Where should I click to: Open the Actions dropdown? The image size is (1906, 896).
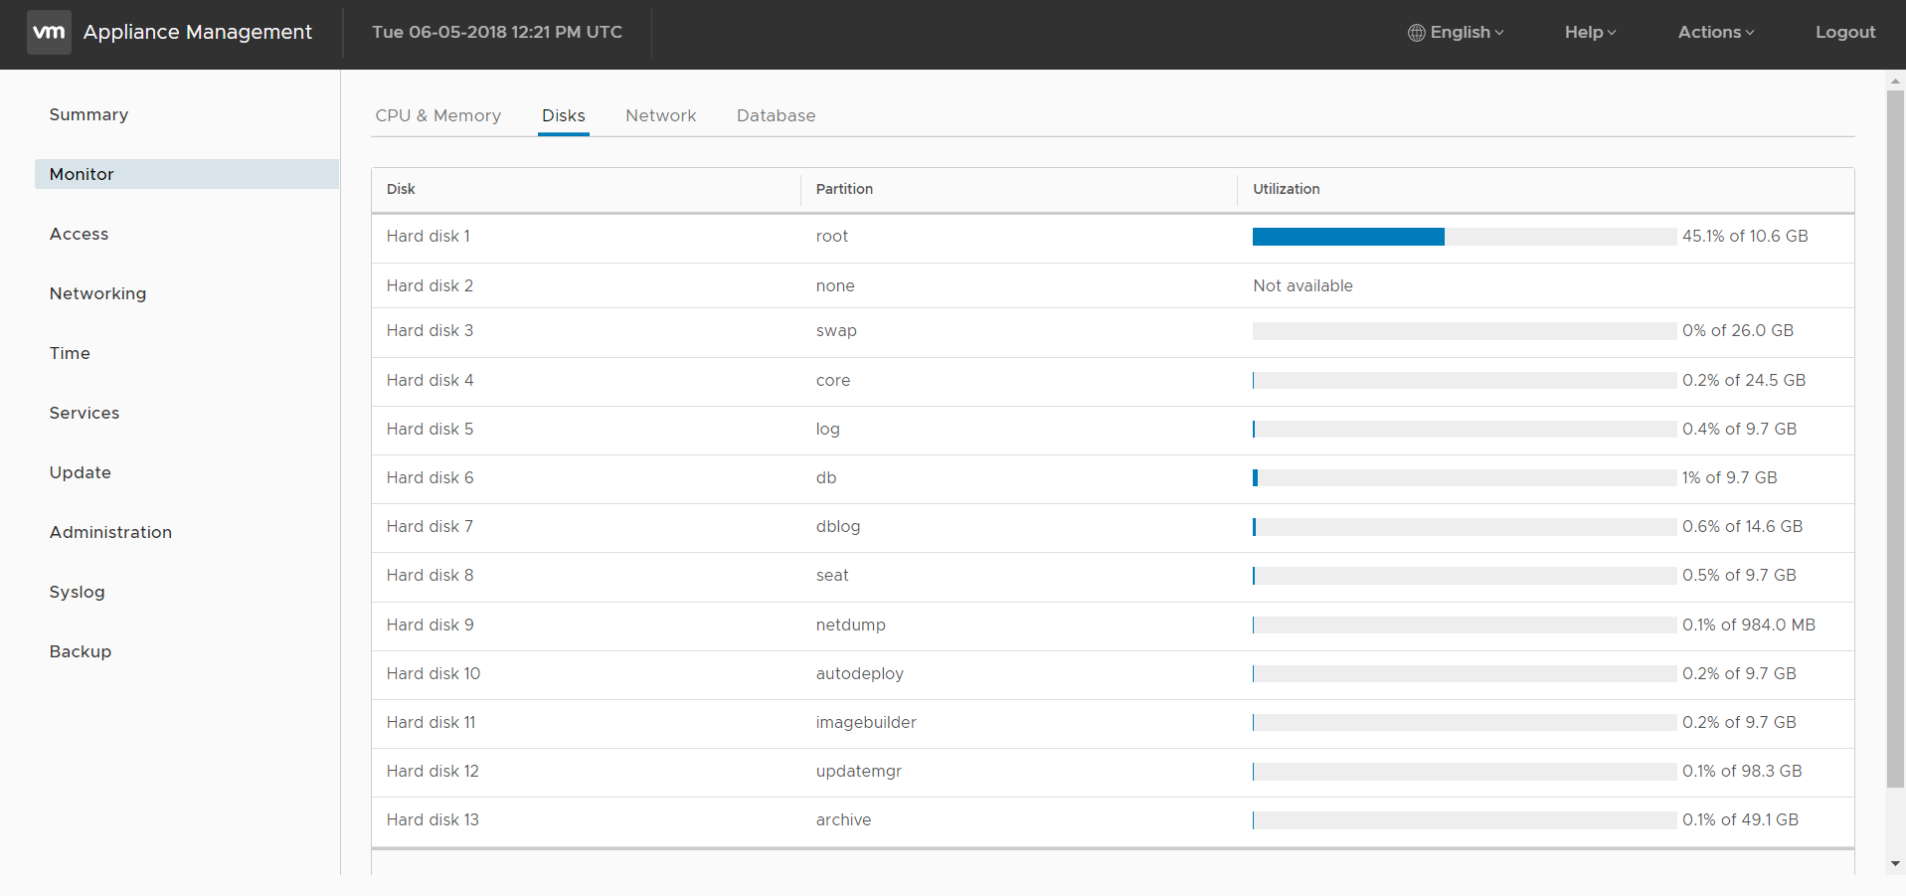tap(1715, 32)
